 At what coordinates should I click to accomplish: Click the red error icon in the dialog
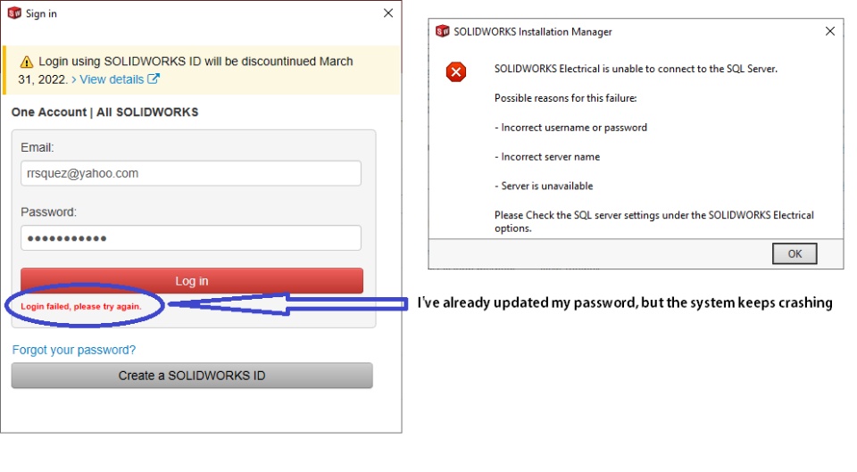click(456, 72)
